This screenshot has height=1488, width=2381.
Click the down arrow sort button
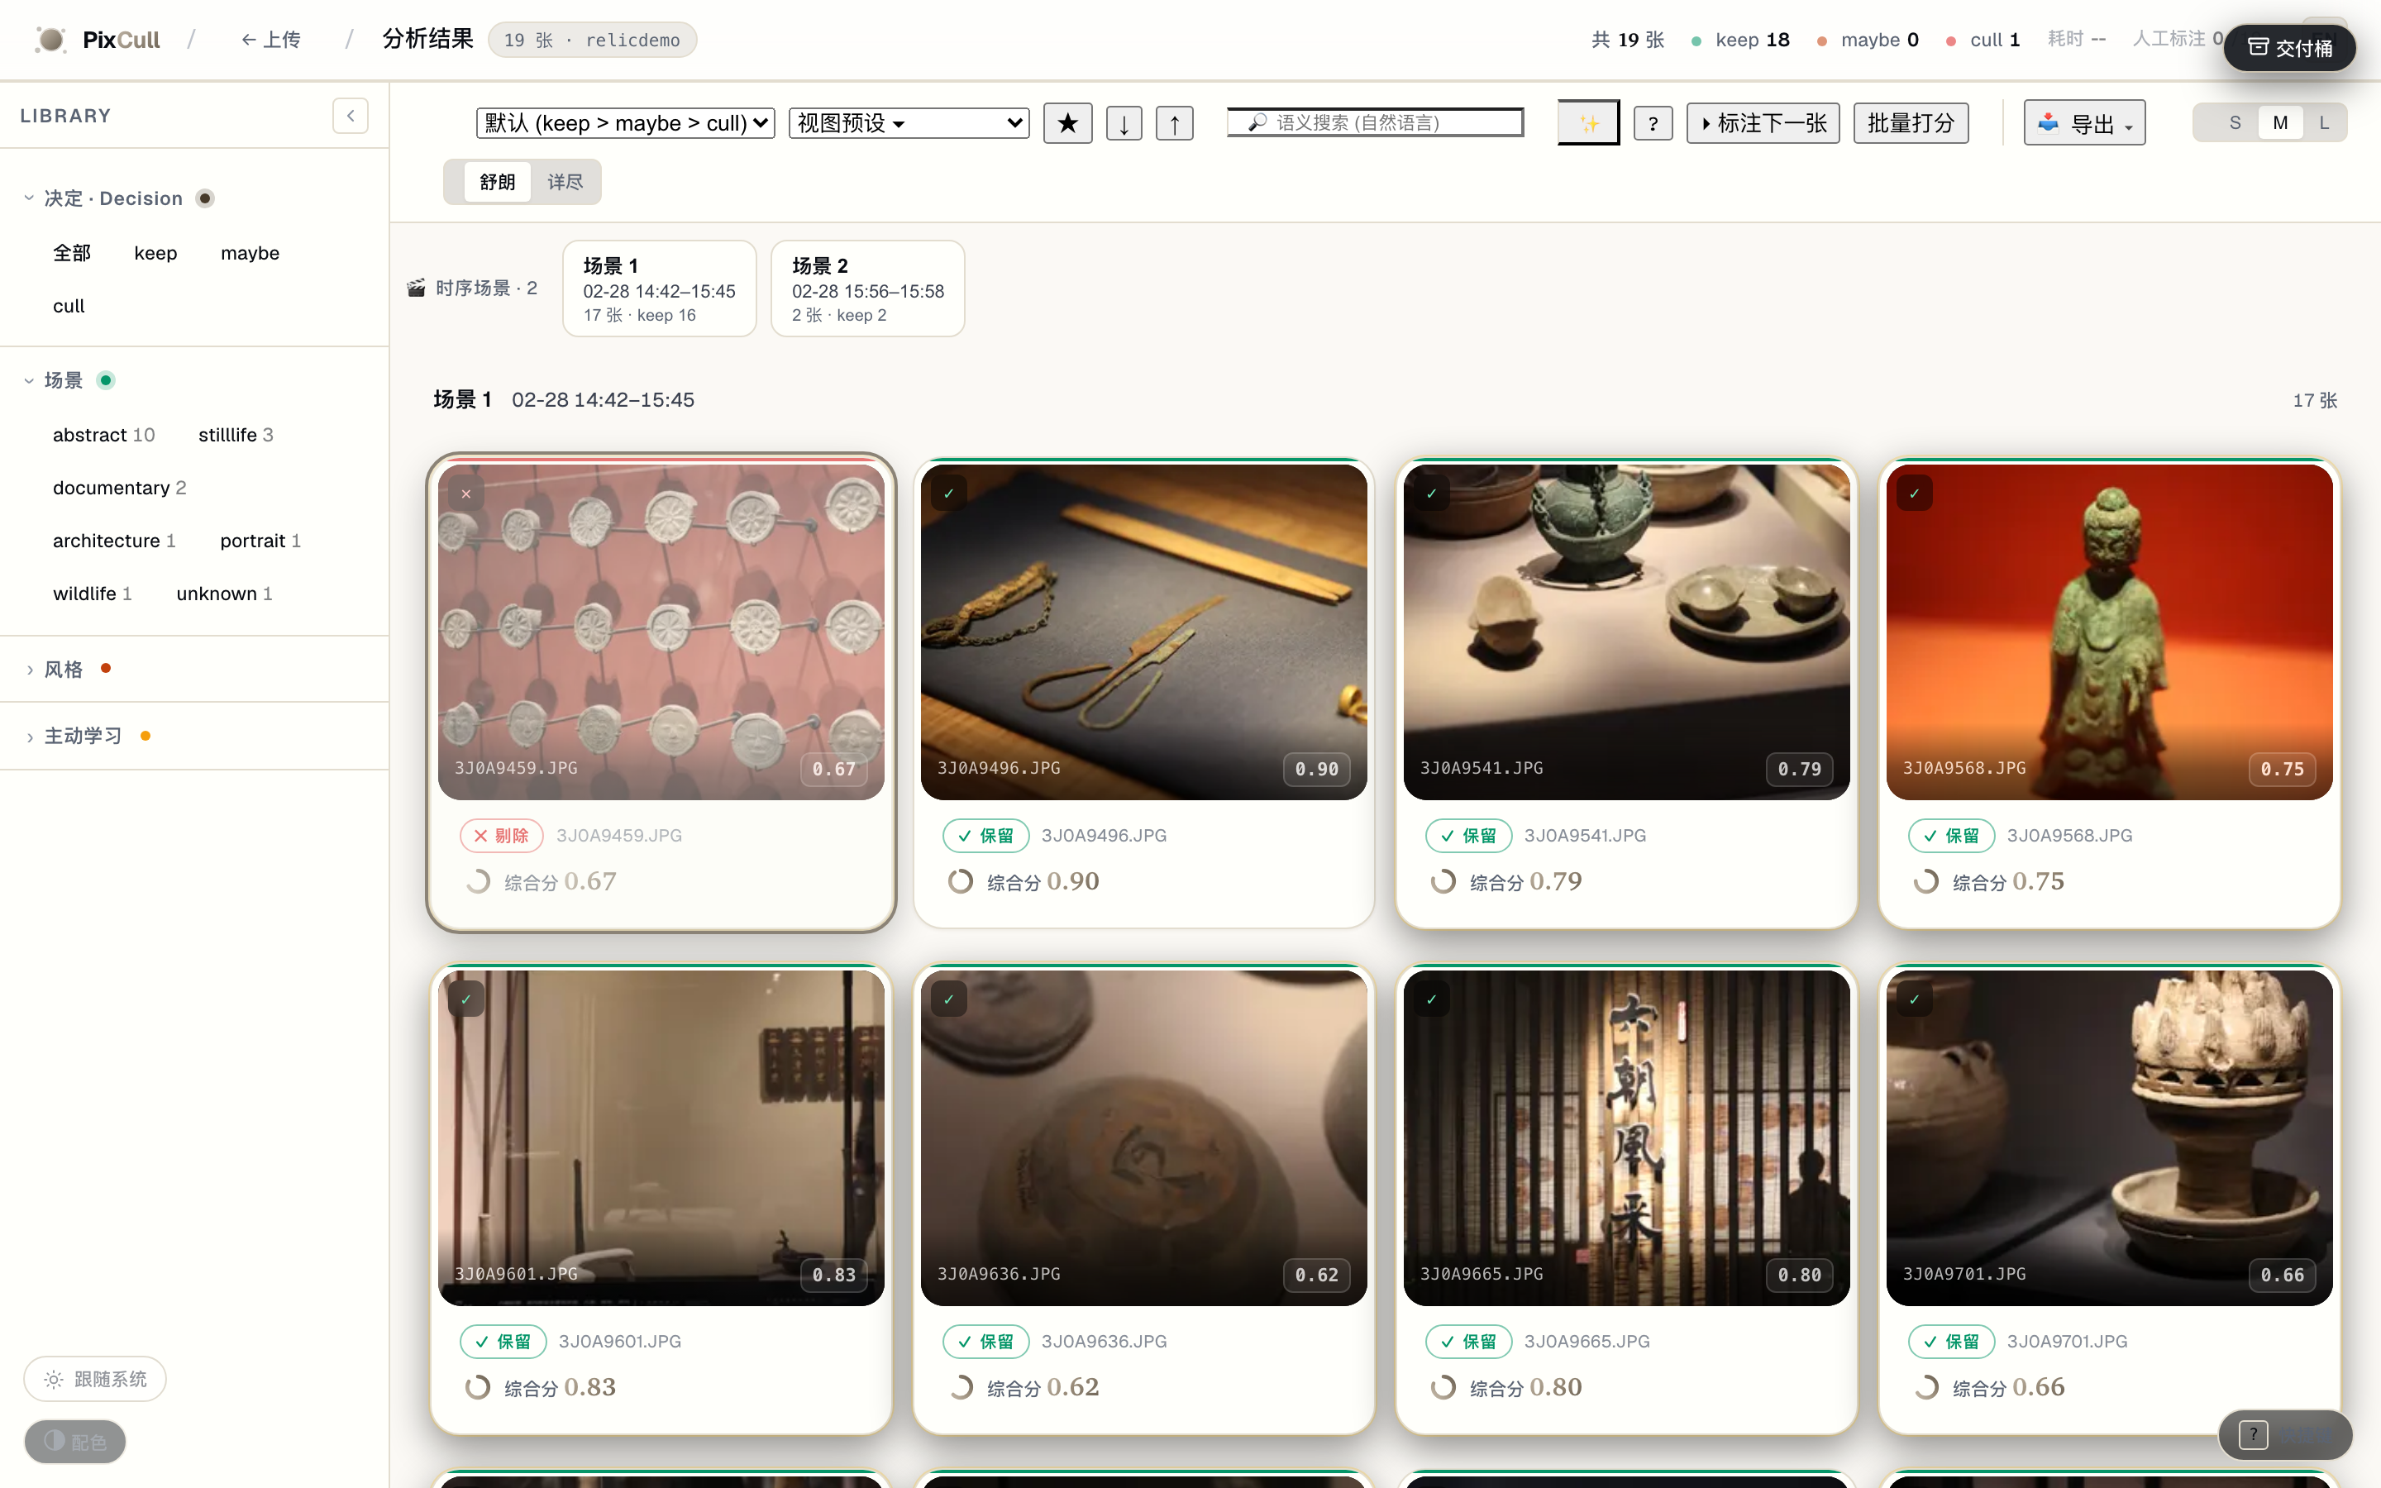click(x=1124, y=123)
